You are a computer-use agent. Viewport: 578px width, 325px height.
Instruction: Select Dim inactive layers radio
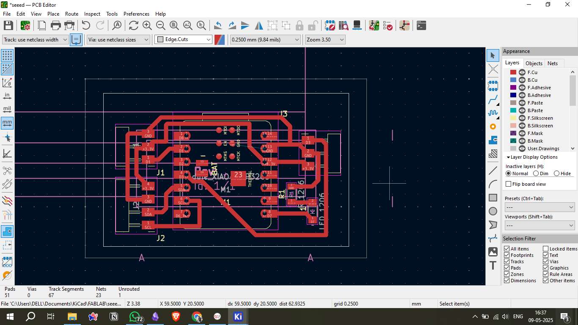click(x=536, y=174)
